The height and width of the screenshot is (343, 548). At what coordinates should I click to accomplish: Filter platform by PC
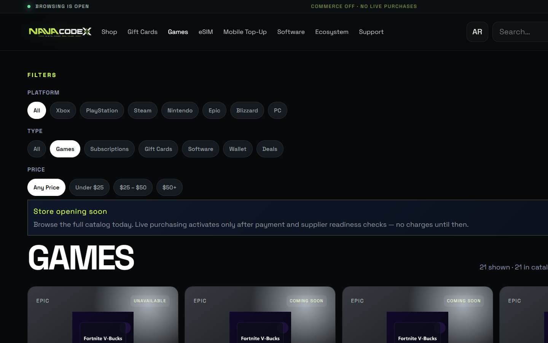(x=277, y=111)
